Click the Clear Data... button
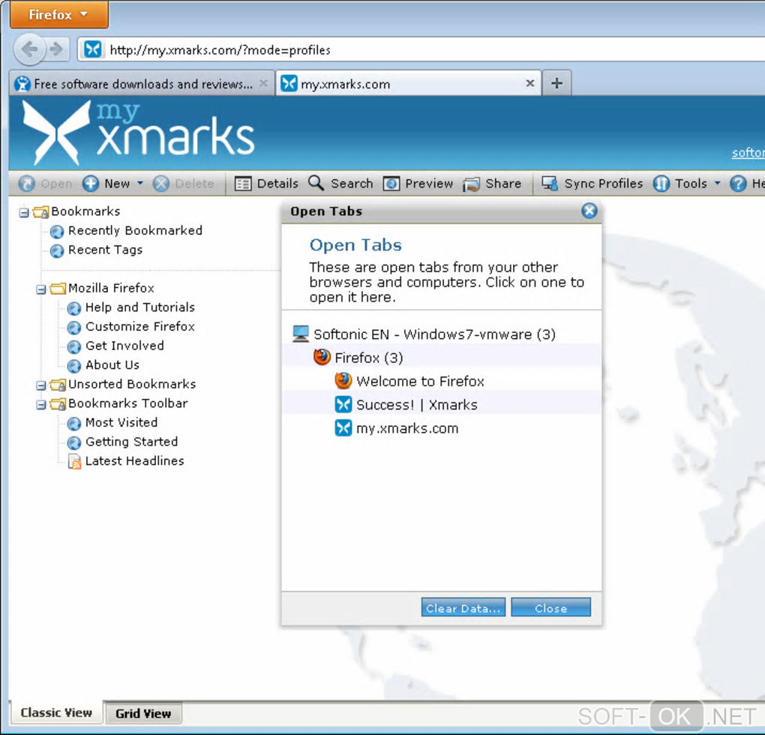Image resolution: width=765 pixels, height=735 pixels. 463,607
